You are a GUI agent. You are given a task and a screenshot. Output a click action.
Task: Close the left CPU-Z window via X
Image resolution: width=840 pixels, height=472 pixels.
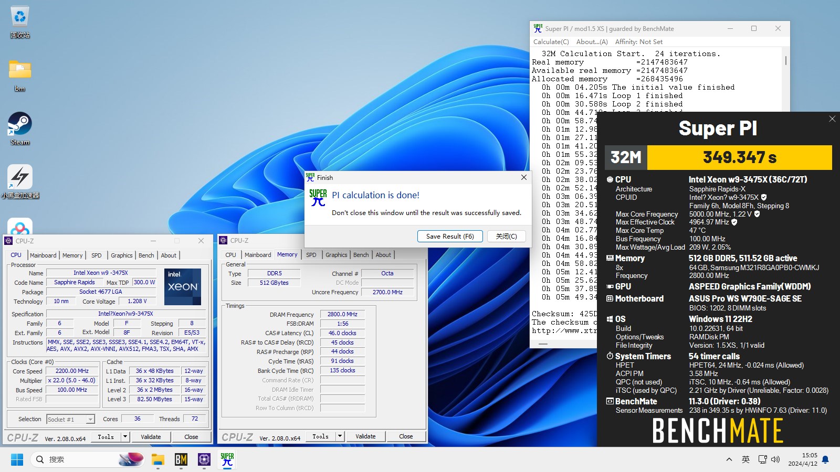pyautogui.click(x=201, y=241)
